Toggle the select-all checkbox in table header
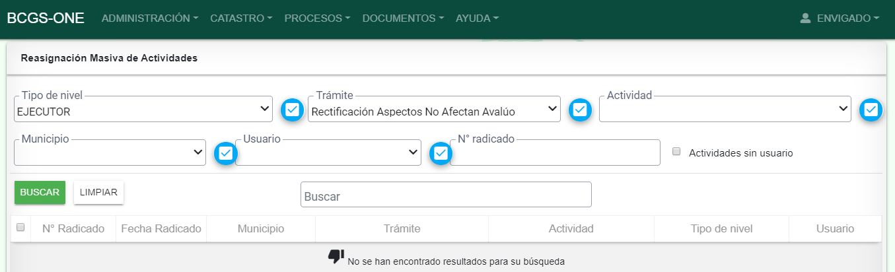 tap(20, 227)
